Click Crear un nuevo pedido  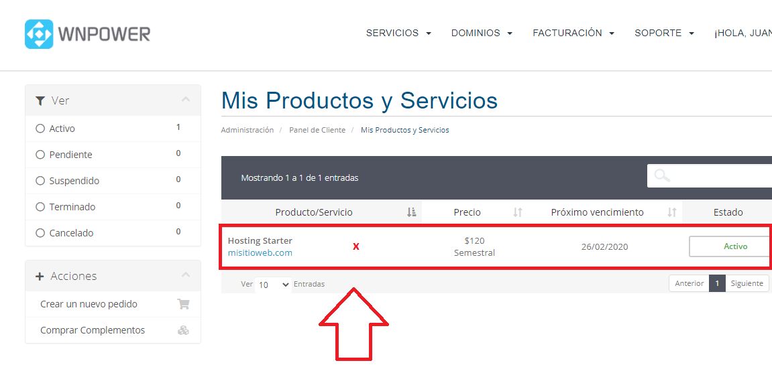pyautogui.click(x=89, y=304)
